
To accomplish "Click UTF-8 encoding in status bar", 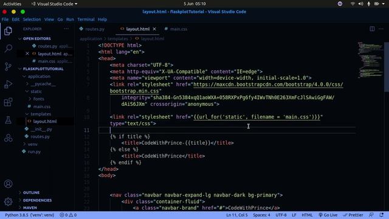I will [x=281, y=215].
